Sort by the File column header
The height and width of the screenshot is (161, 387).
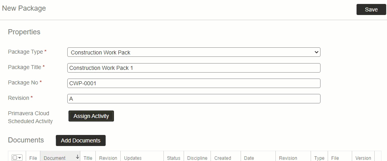tap(33, 158)
